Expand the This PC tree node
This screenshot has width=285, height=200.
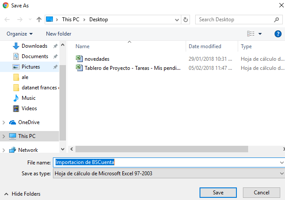click(3, 136)
